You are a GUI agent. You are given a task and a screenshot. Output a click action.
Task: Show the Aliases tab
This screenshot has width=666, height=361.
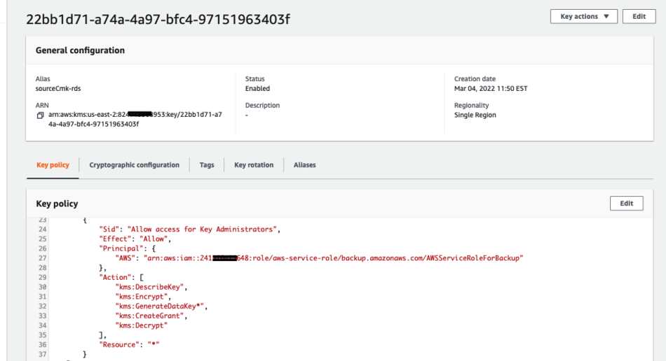pos(304,165)
